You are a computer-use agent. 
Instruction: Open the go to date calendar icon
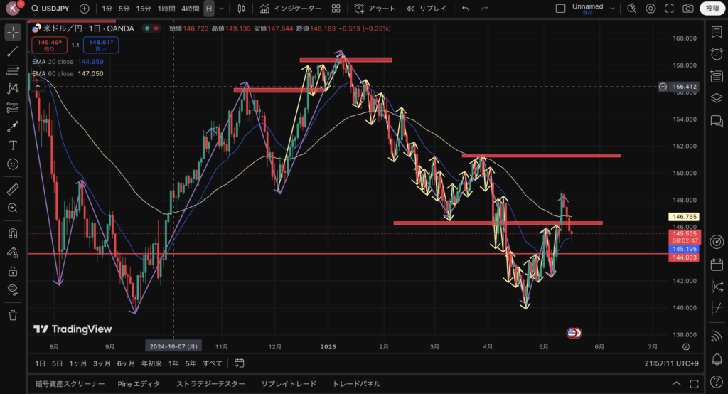click(239, 363)
